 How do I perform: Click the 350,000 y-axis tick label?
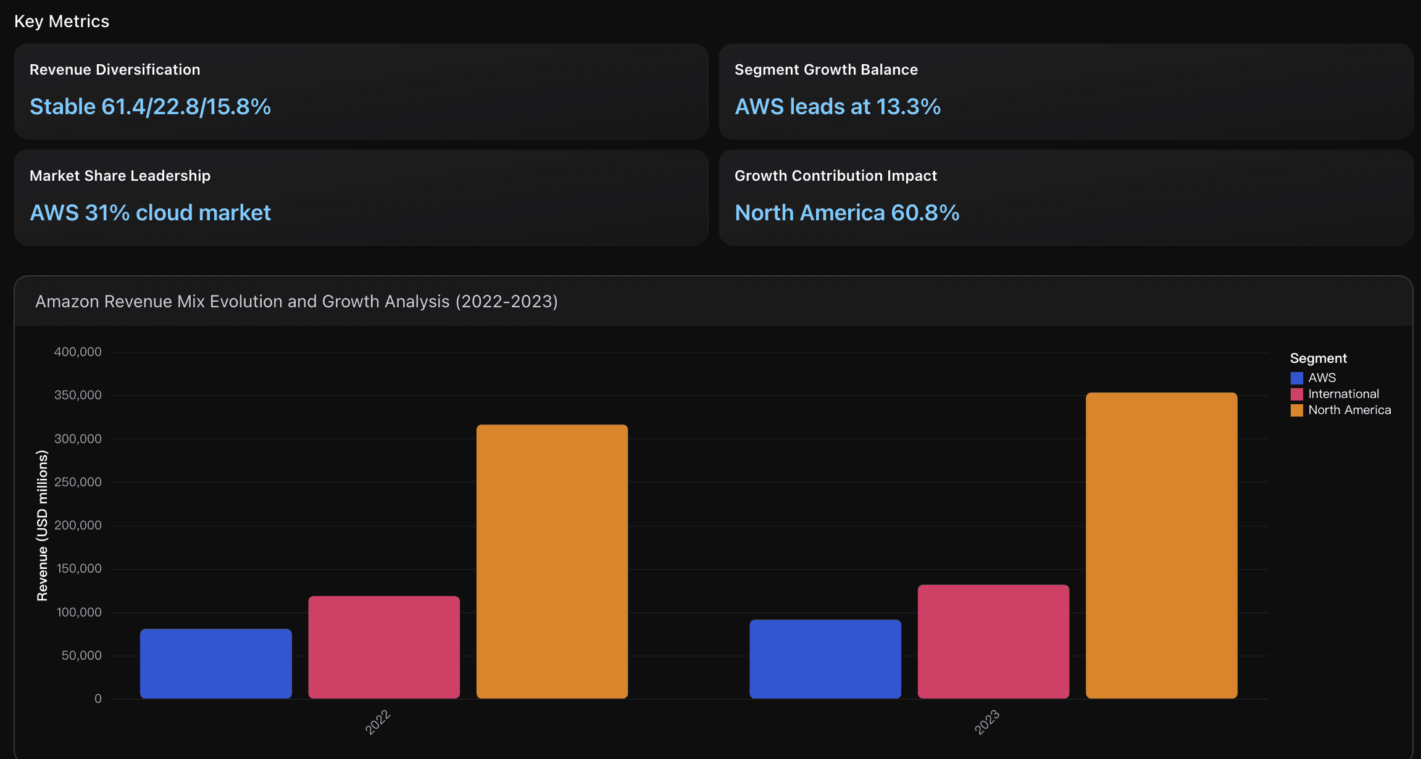pyautogui.click(x=78, y=395)
